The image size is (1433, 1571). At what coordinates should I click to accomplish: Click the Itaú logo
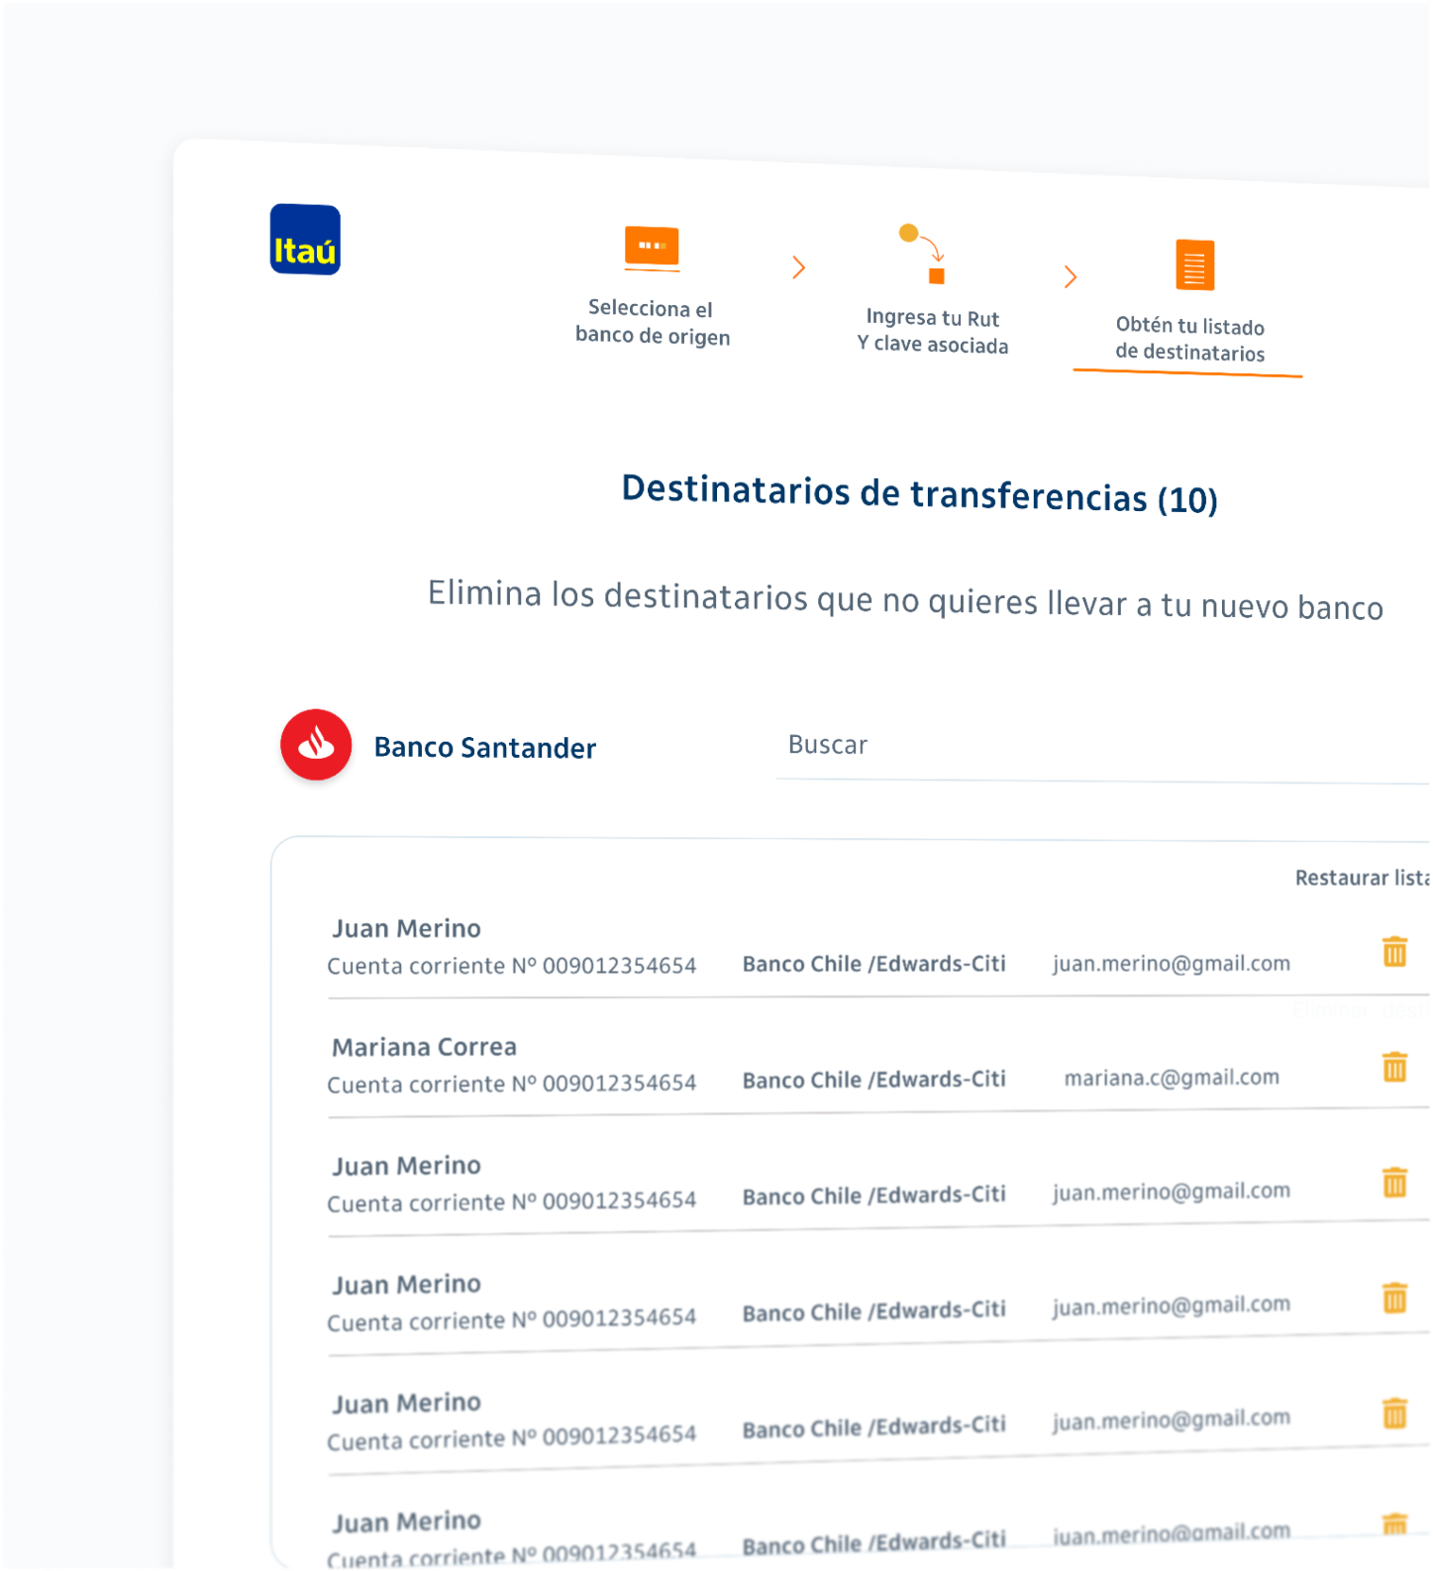305,239
